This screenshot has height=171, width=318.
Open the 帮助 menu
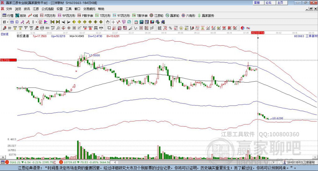[x=101, y=9]
